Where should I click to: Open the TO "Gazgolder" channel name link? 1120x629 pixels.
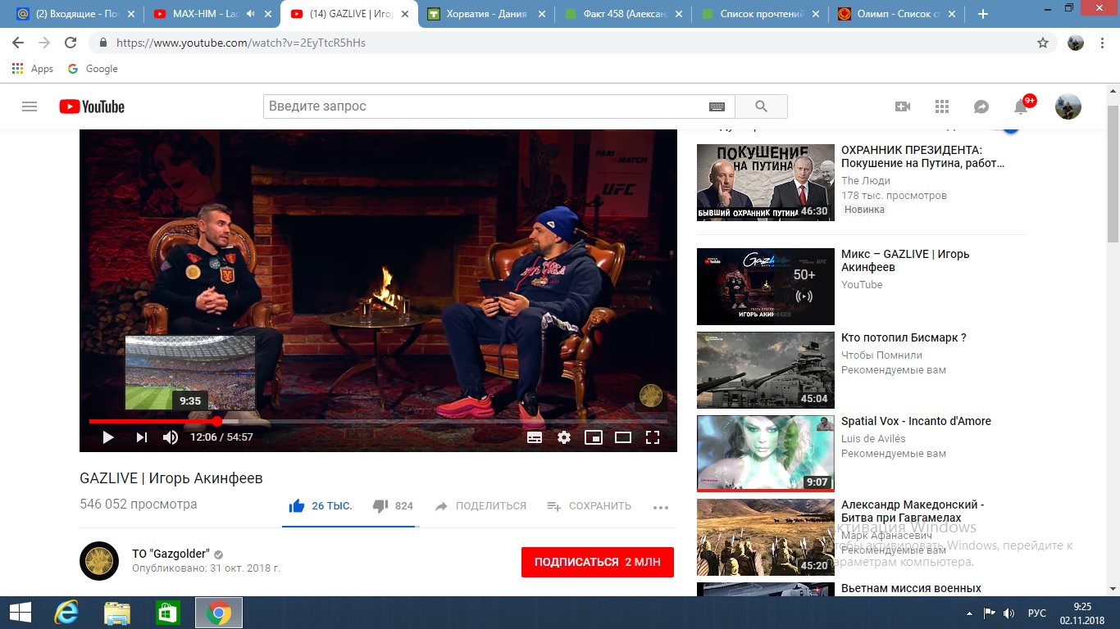tap(171, 554)
